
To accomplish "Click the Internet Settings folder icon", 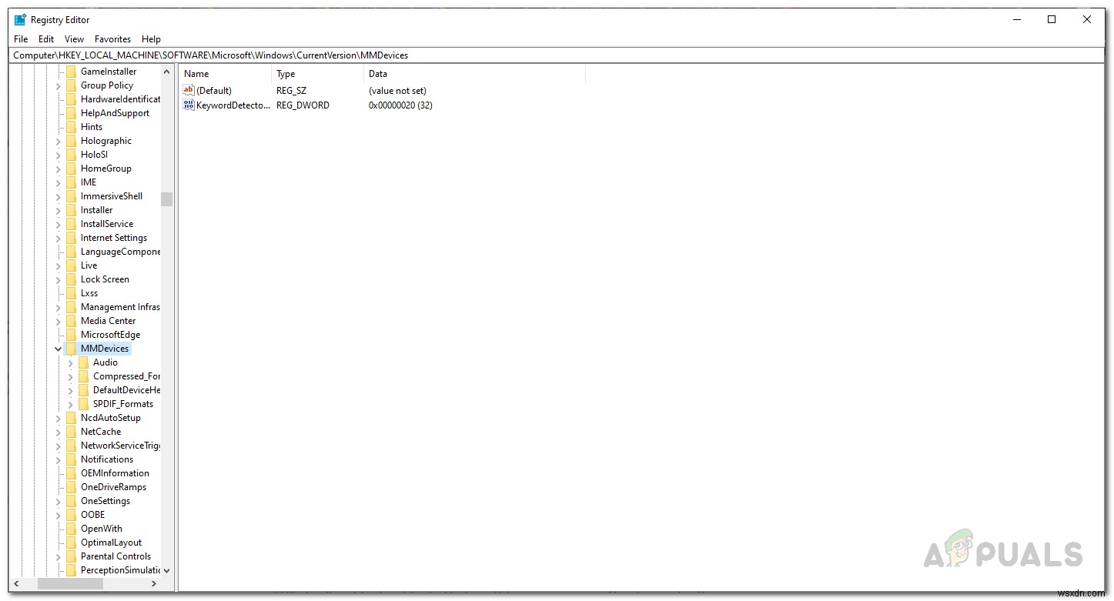I will 72,237.
